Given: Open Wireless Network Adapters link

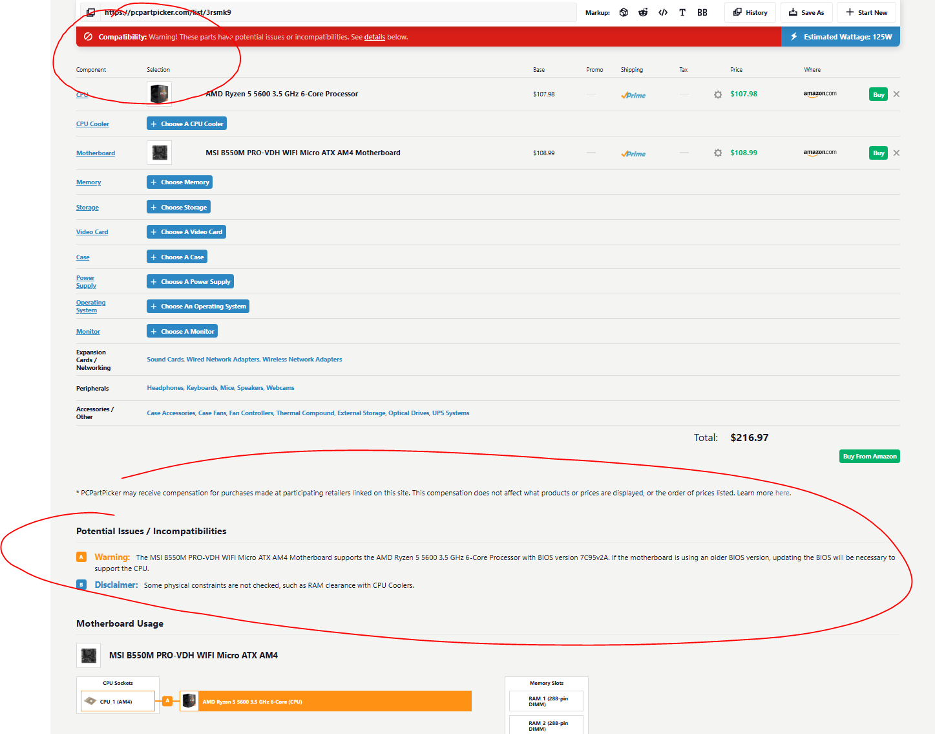Looking at the screenshot, I should click(302, 360).
